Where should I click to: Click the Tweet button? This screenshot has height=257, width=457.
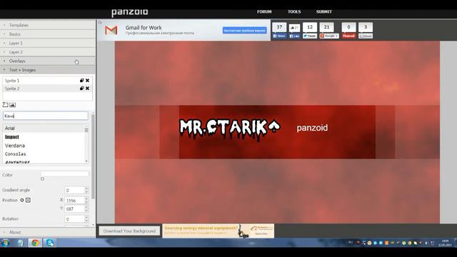[309, 36]
